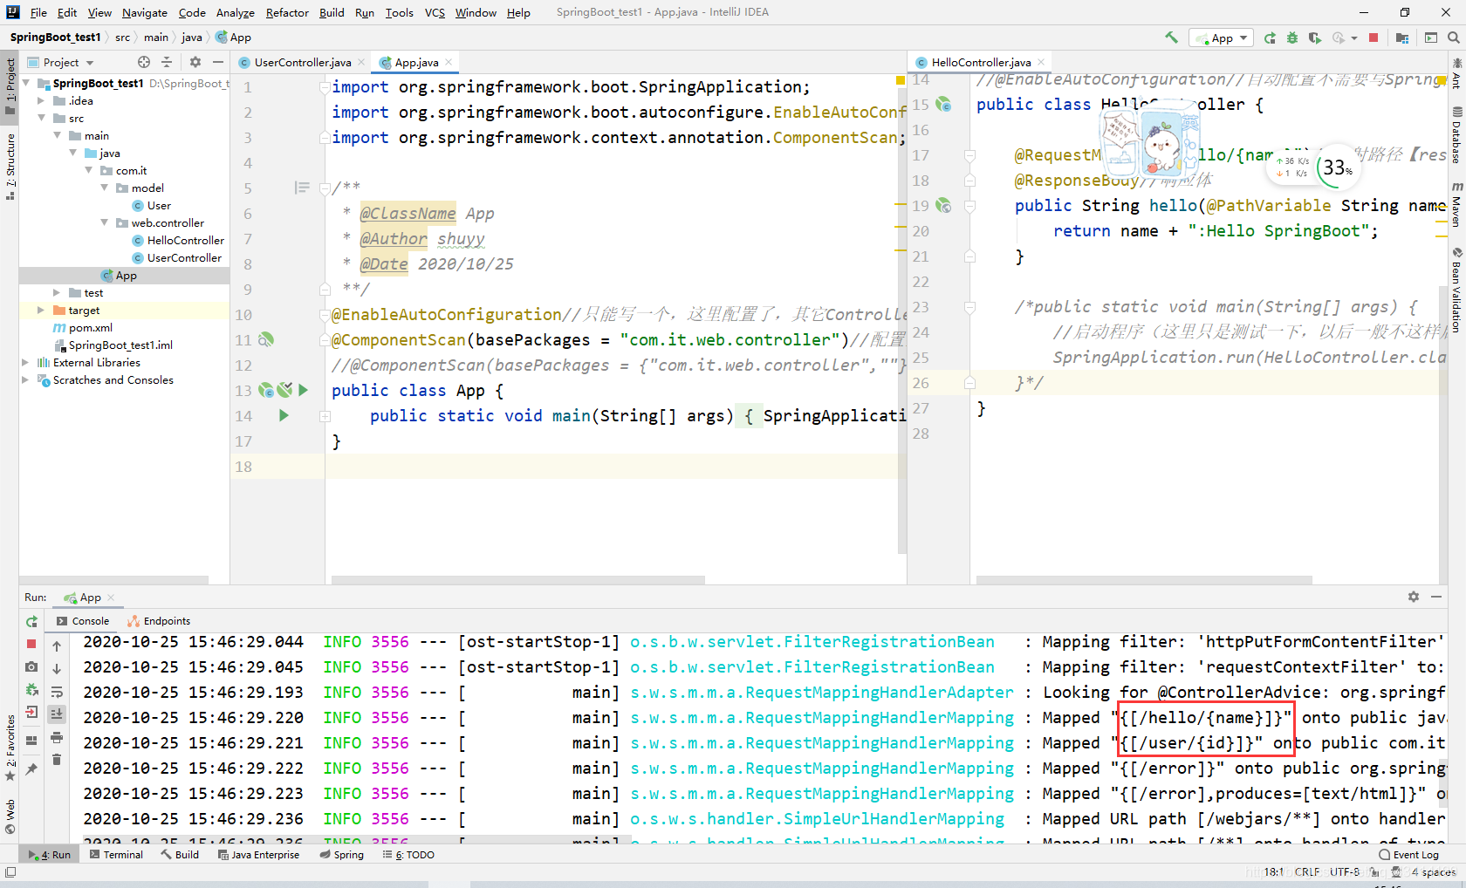Toggle Soft-Wrap in console
Screen dimensions: 1466x888
point(57,692)
